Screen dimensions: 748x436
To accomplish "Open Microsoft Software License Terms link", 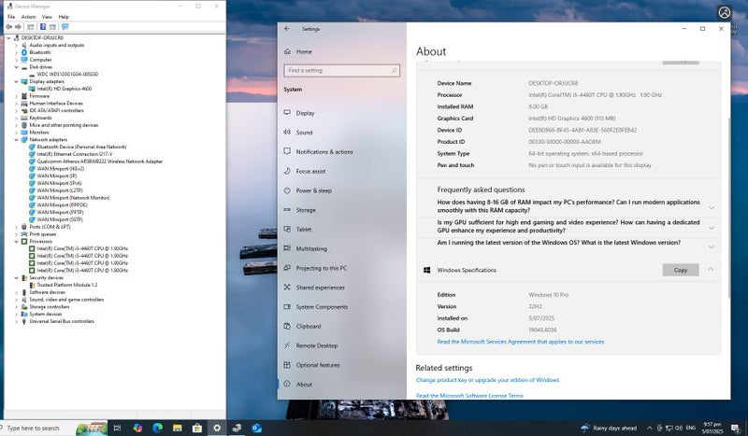I will tap(469, 396).
